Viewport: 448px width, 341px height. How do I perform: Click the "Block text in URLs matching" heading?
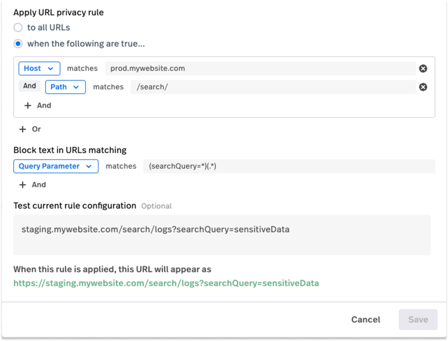point(70,150)
